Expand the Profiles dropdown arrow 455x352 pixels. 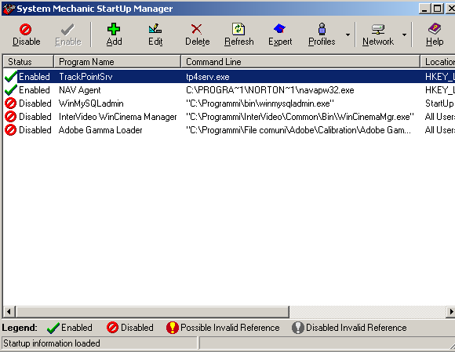point(348,34)
